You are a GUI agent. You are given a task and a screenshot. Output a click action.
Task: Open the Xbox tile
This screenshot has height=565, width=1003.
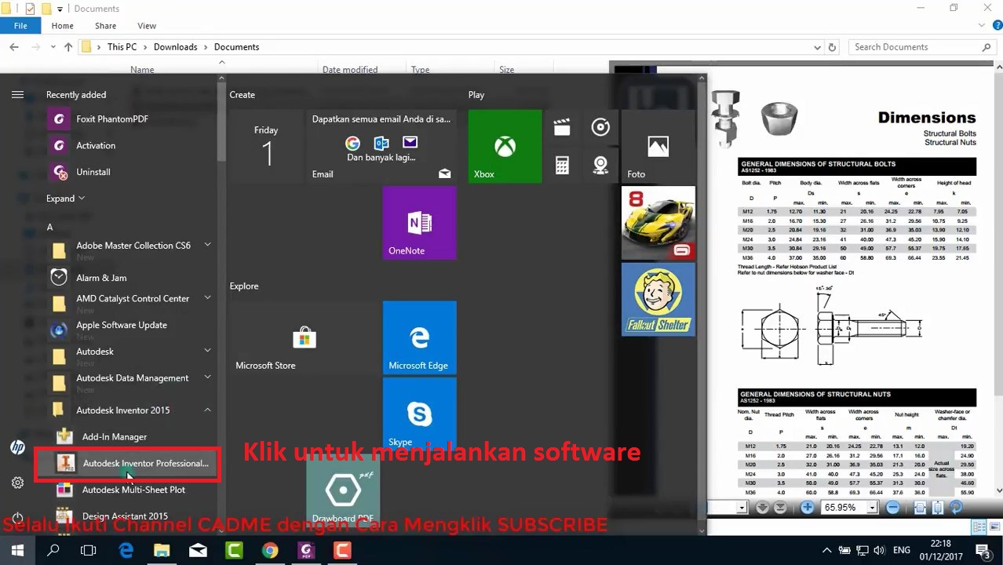504,146
